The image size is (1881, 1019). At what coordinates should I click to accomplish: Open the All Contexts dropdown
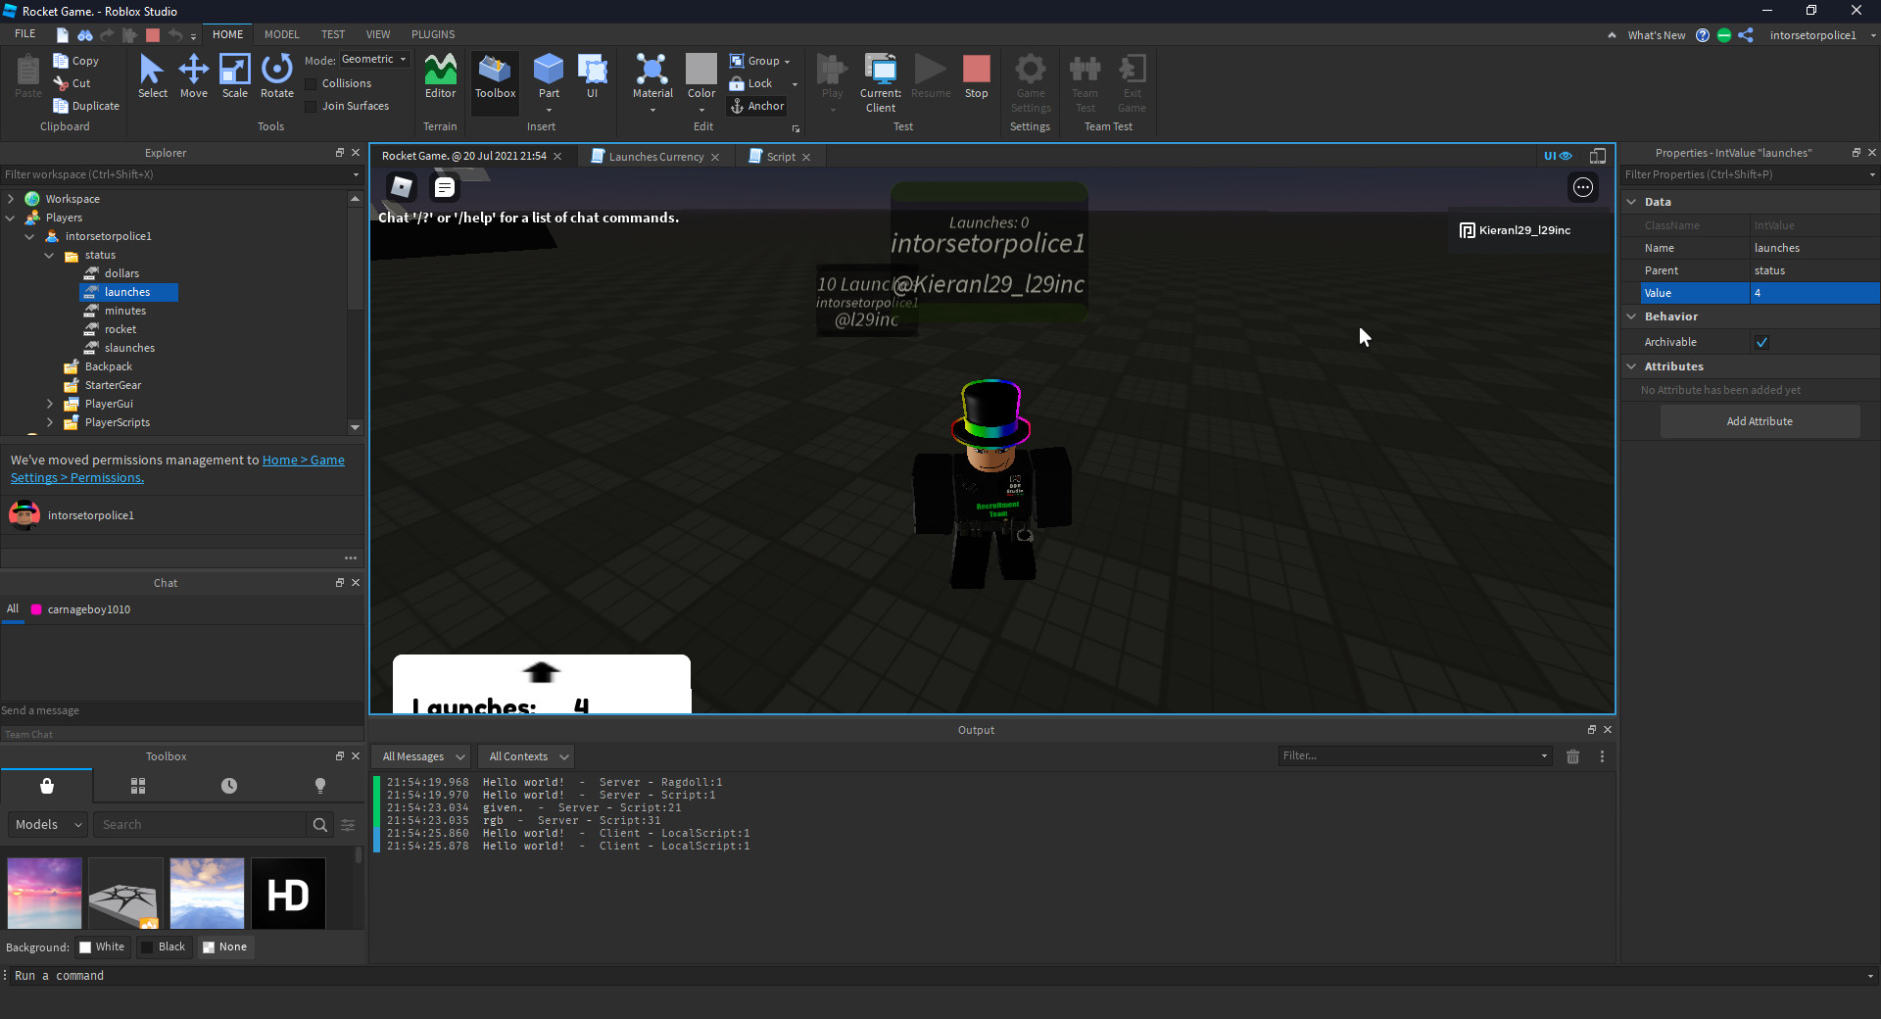[528, 756]
